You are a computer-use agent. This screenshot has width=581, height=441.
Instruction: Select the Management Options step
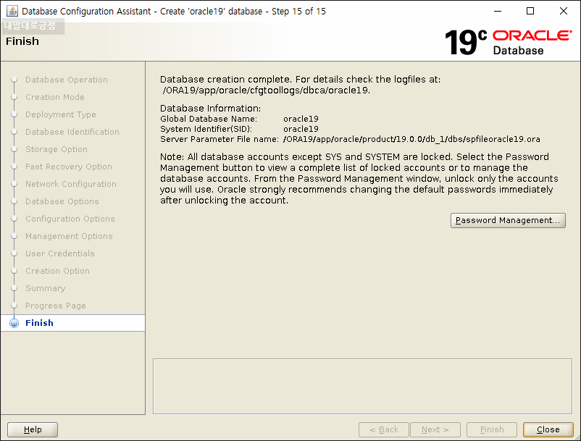click(x=69, y=236)
